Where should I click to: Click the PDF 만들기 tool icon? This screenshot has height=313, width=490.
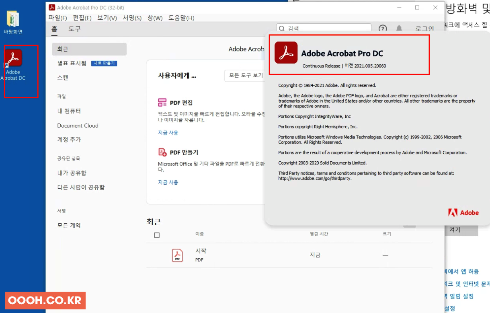click(162, 152)
